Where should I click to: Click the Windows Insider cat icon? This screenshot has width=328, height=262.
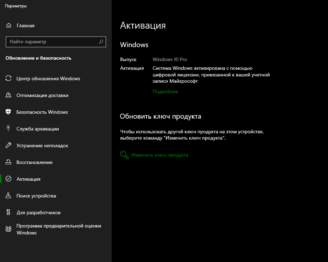[x=8, y=229]
